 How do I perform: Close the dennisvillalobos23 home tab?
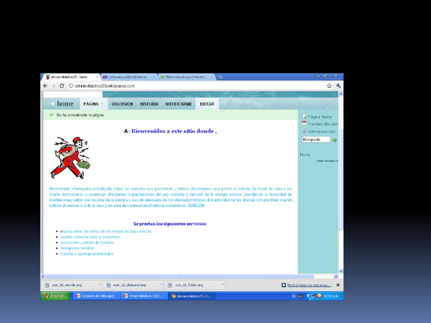pyautogui.click(x=97, y=77)
